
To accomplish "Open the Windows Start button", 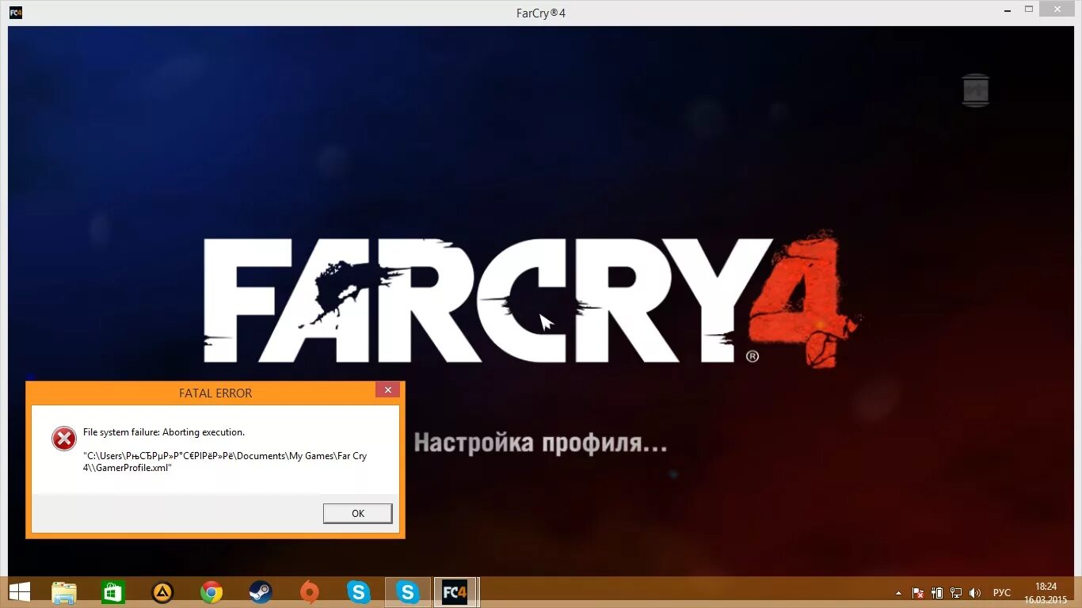I will click(19, 592).
